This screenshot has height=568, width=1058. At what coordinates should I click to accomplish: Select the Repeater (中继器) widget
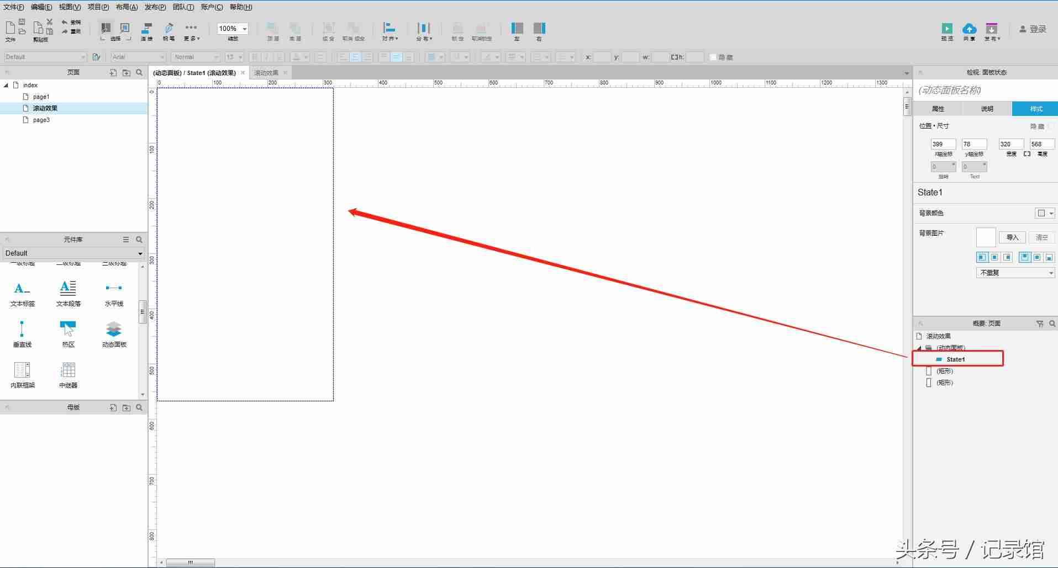(x=68, y=375)
